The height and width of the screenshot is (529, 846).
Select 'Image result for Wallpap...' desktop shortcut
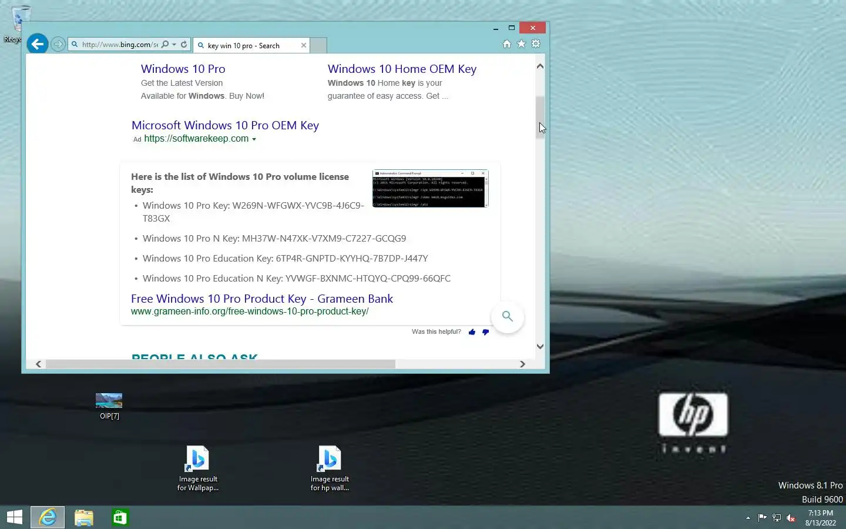[198, 468]
